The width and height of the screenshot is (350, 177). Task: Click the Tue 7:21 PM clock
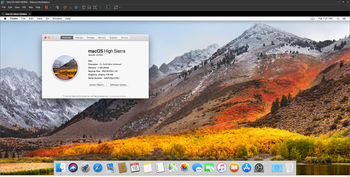pyautogui.click(x=325, y=19)
